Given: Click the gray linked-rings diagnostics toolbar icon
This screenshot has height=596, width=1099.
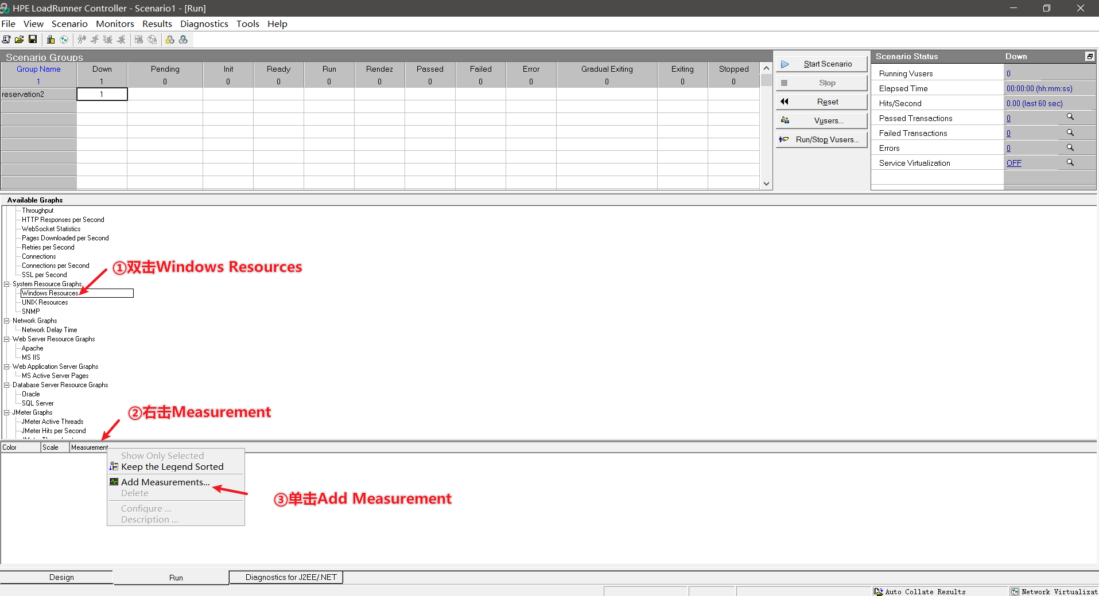Looking at the screenshot, I should coord(183,40).
